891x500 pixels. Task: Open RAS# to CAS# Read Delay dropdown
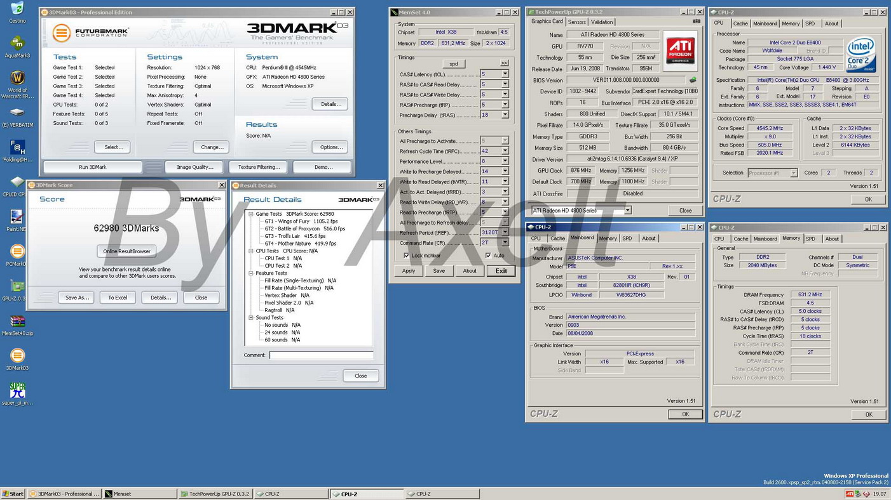[x=505, y=84]
